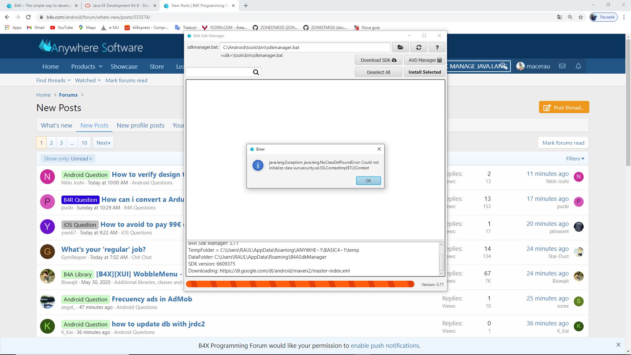Bookmark page with Chrome star icon
Screen dimensions: 631x355
point(581,17)
